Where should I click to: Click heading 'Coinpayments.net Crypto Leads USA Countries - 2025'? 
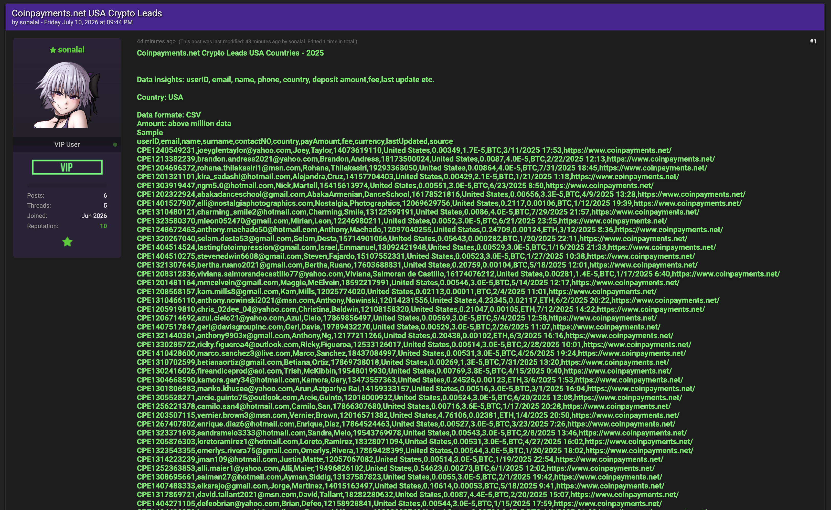coord(230,53)
